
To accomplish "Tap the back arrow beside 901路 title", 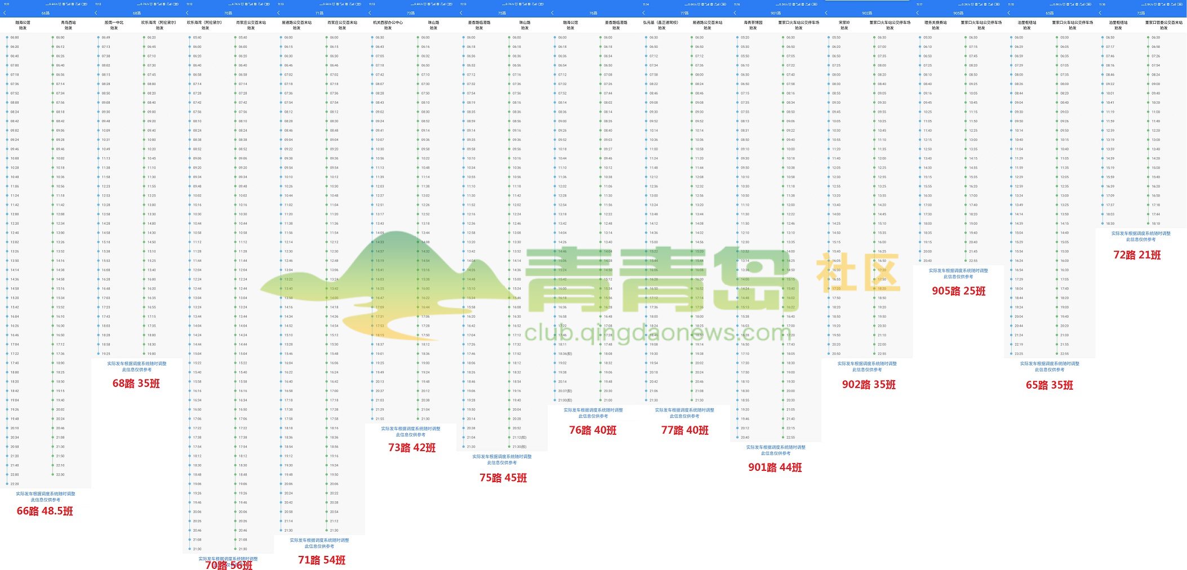I will tap(735, 13).
